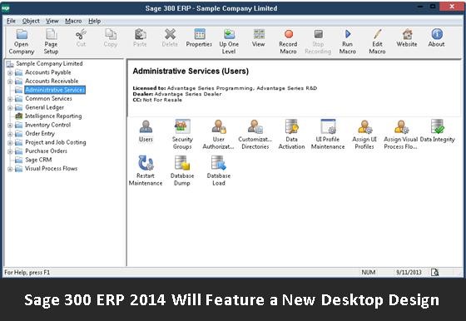Screen dimensions: 466x321
Task: Select Sample Company Limited tree root
Action: (49, 63)
